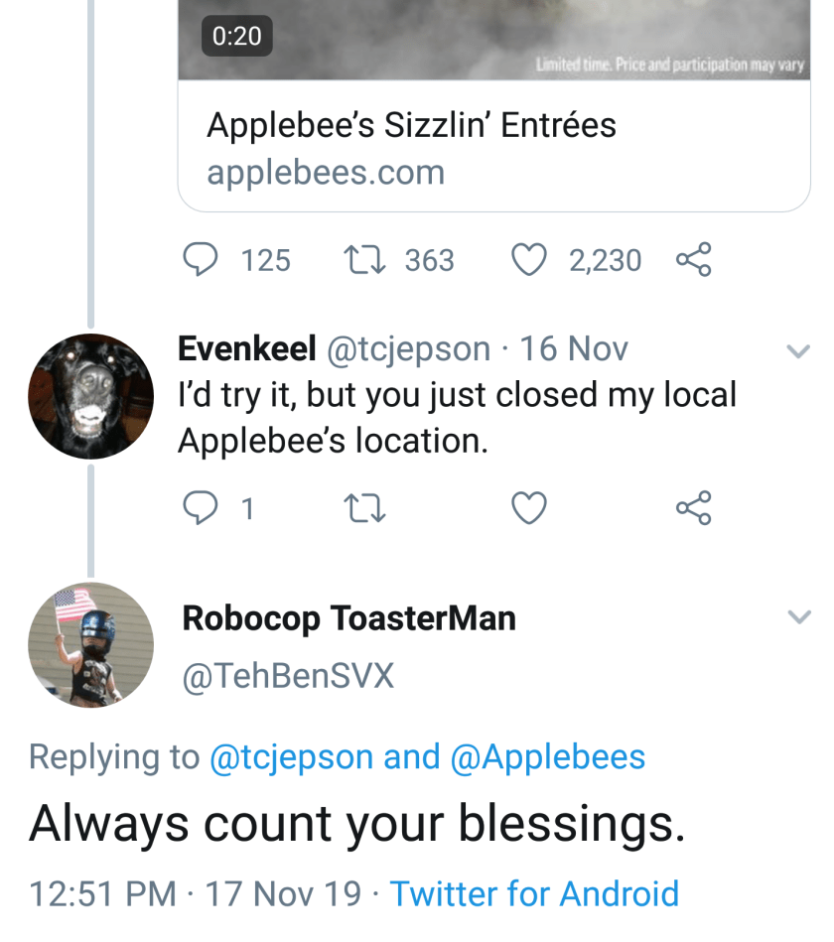The height and width of the screenshot is (942, 834).
Task: Click the 0:20 video duration badge
Action: 237,36
